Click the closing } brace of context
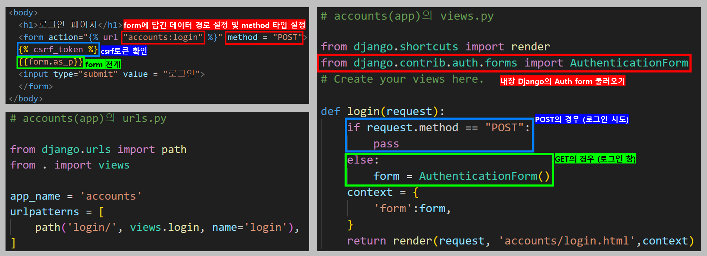 click(350, 225)
